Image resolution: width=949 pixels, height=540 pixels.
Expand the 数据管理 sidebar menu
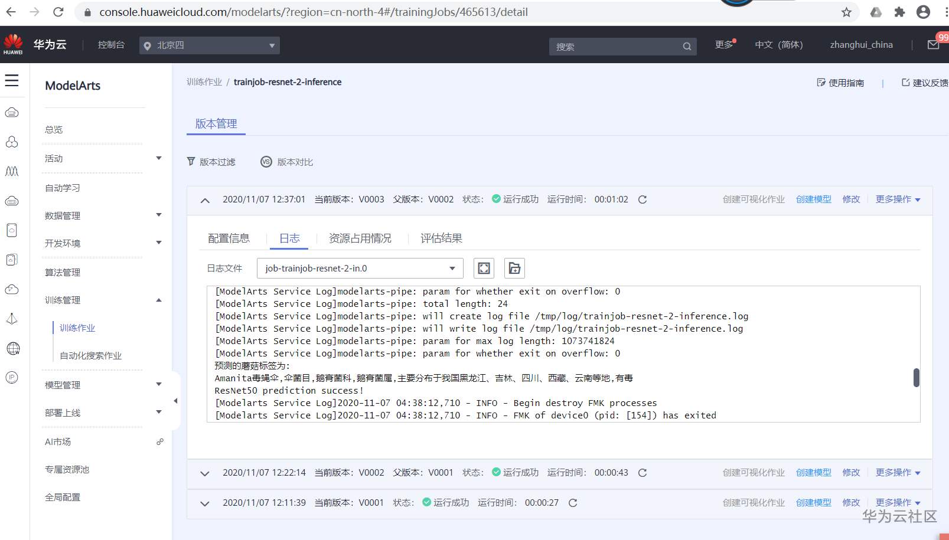tap(159, 215)
